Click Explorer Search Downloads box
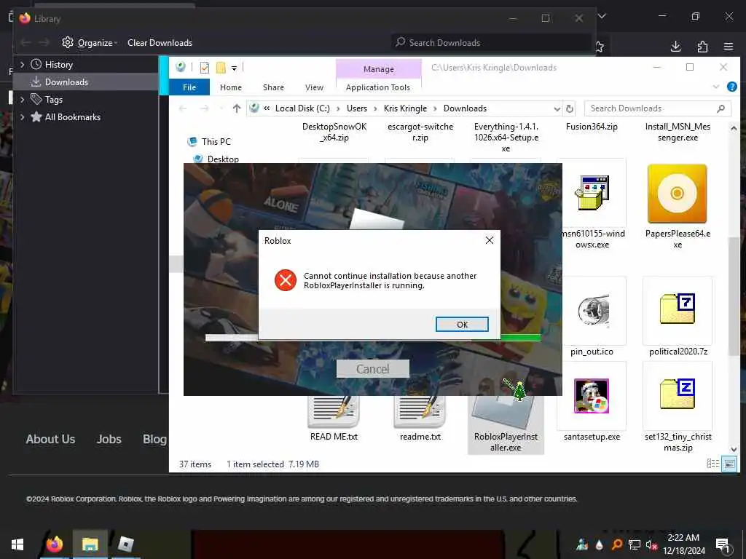746x559 pixels. pos(658,108)
